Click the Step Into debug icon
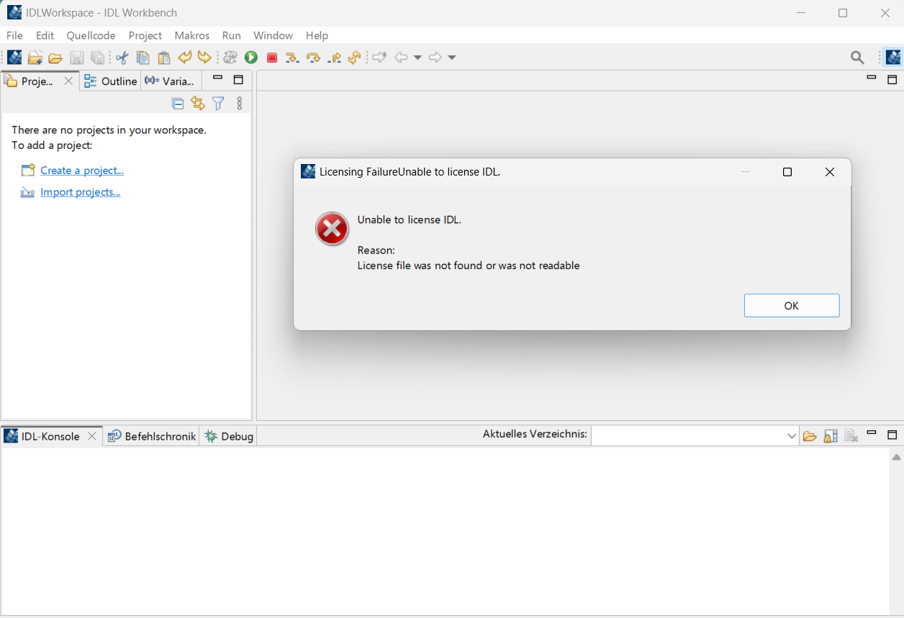This screenshot has height=618, width=904. point(292,58)
